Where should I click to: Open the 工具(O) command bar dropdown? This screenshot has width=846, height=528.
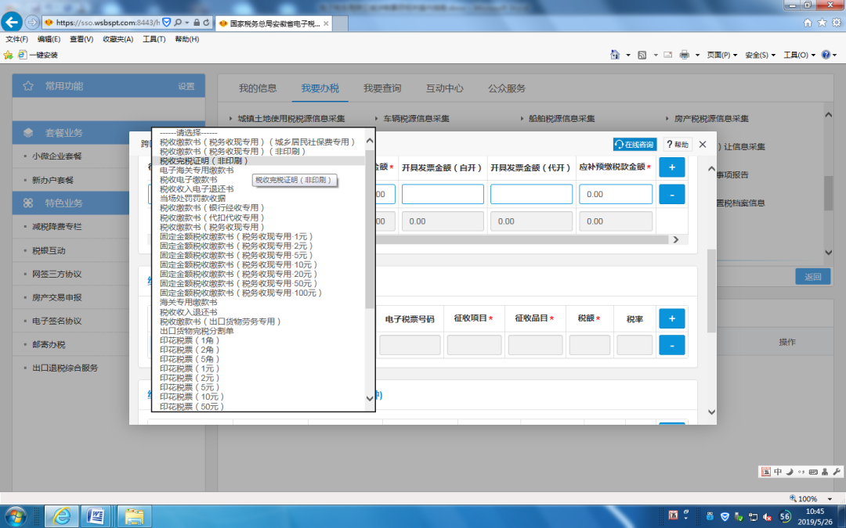click(799, 55)
